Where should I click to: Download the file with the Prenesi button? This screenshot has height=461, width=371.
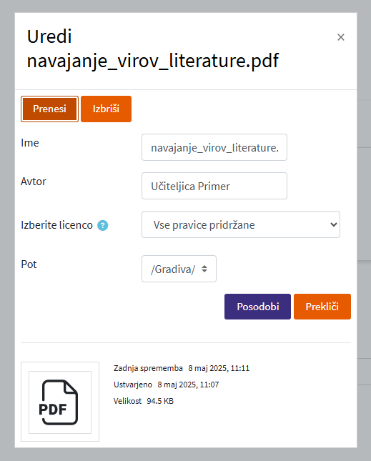pos(49,109)
